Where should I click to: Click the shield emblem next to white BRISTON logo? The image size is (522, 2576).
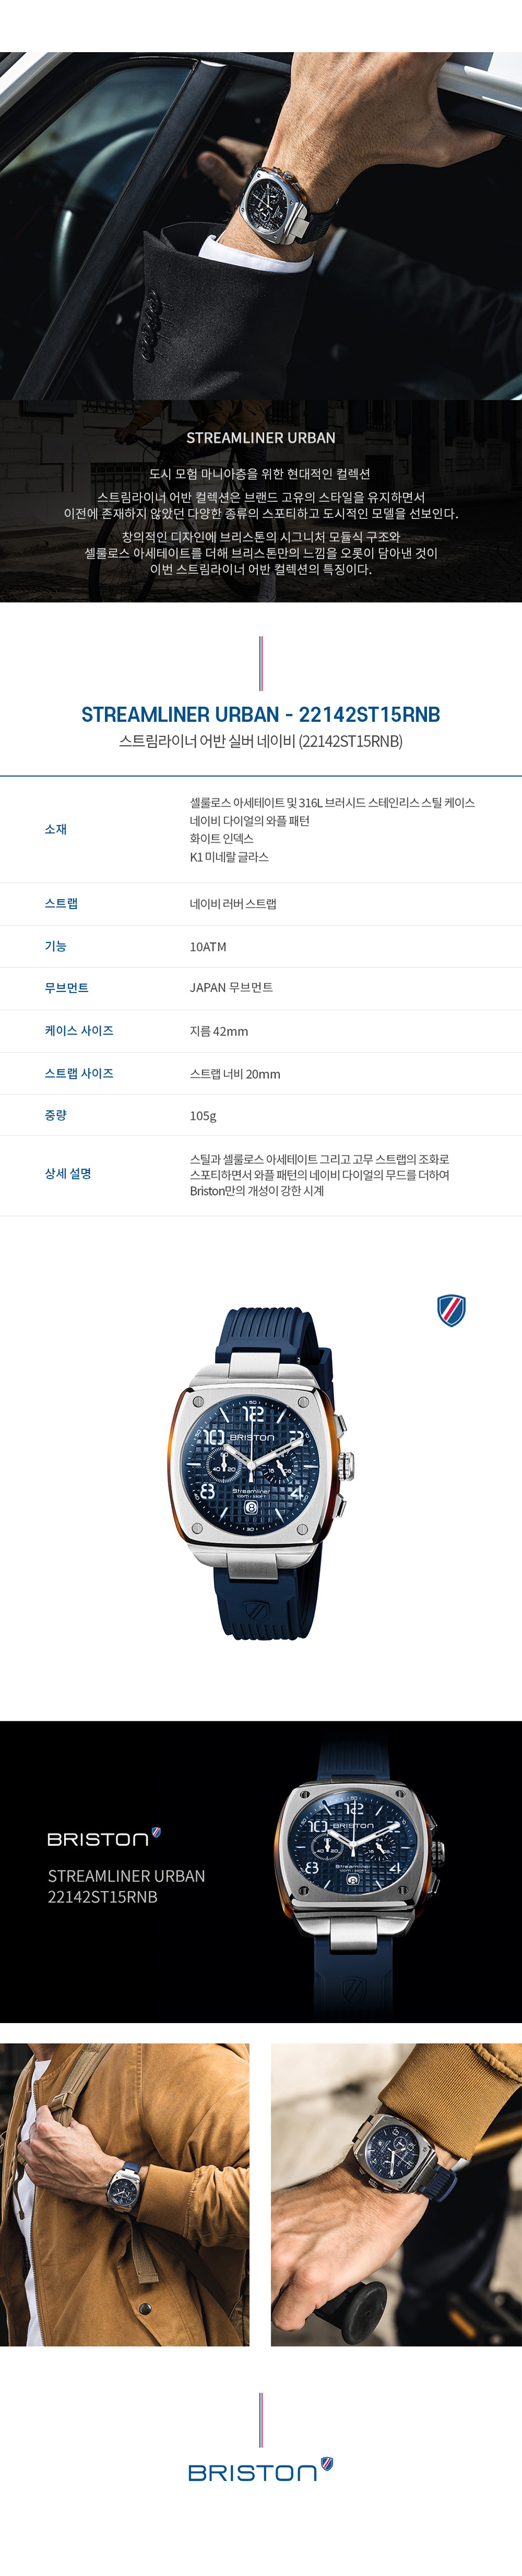155,1833
